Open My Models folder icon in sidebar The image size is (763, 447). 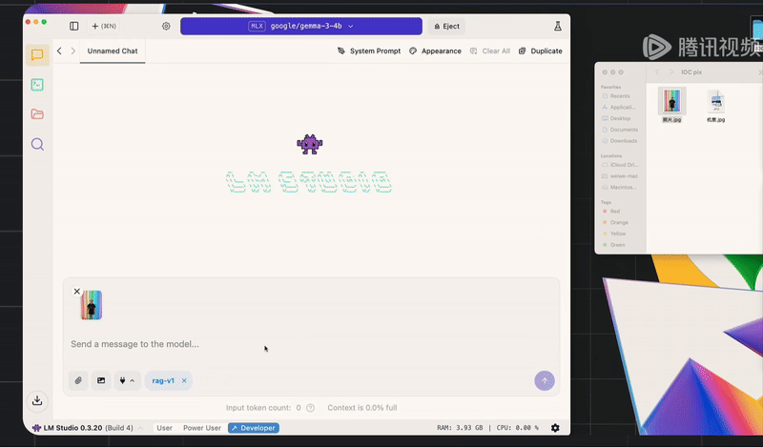[37, 114]
